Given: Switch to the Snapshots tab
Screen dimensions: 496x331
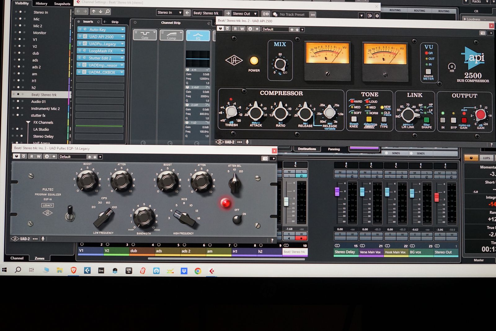Looking at the screenshot, I should [x=62, y=4].
